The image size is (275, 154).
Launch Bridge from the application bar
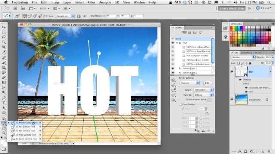[15, 9]
